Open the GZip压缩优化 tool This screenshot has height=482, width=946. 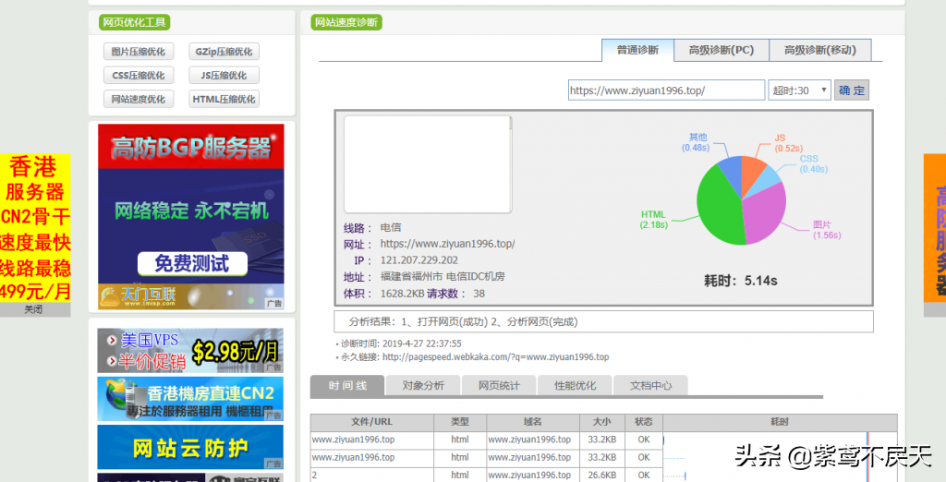224,52
